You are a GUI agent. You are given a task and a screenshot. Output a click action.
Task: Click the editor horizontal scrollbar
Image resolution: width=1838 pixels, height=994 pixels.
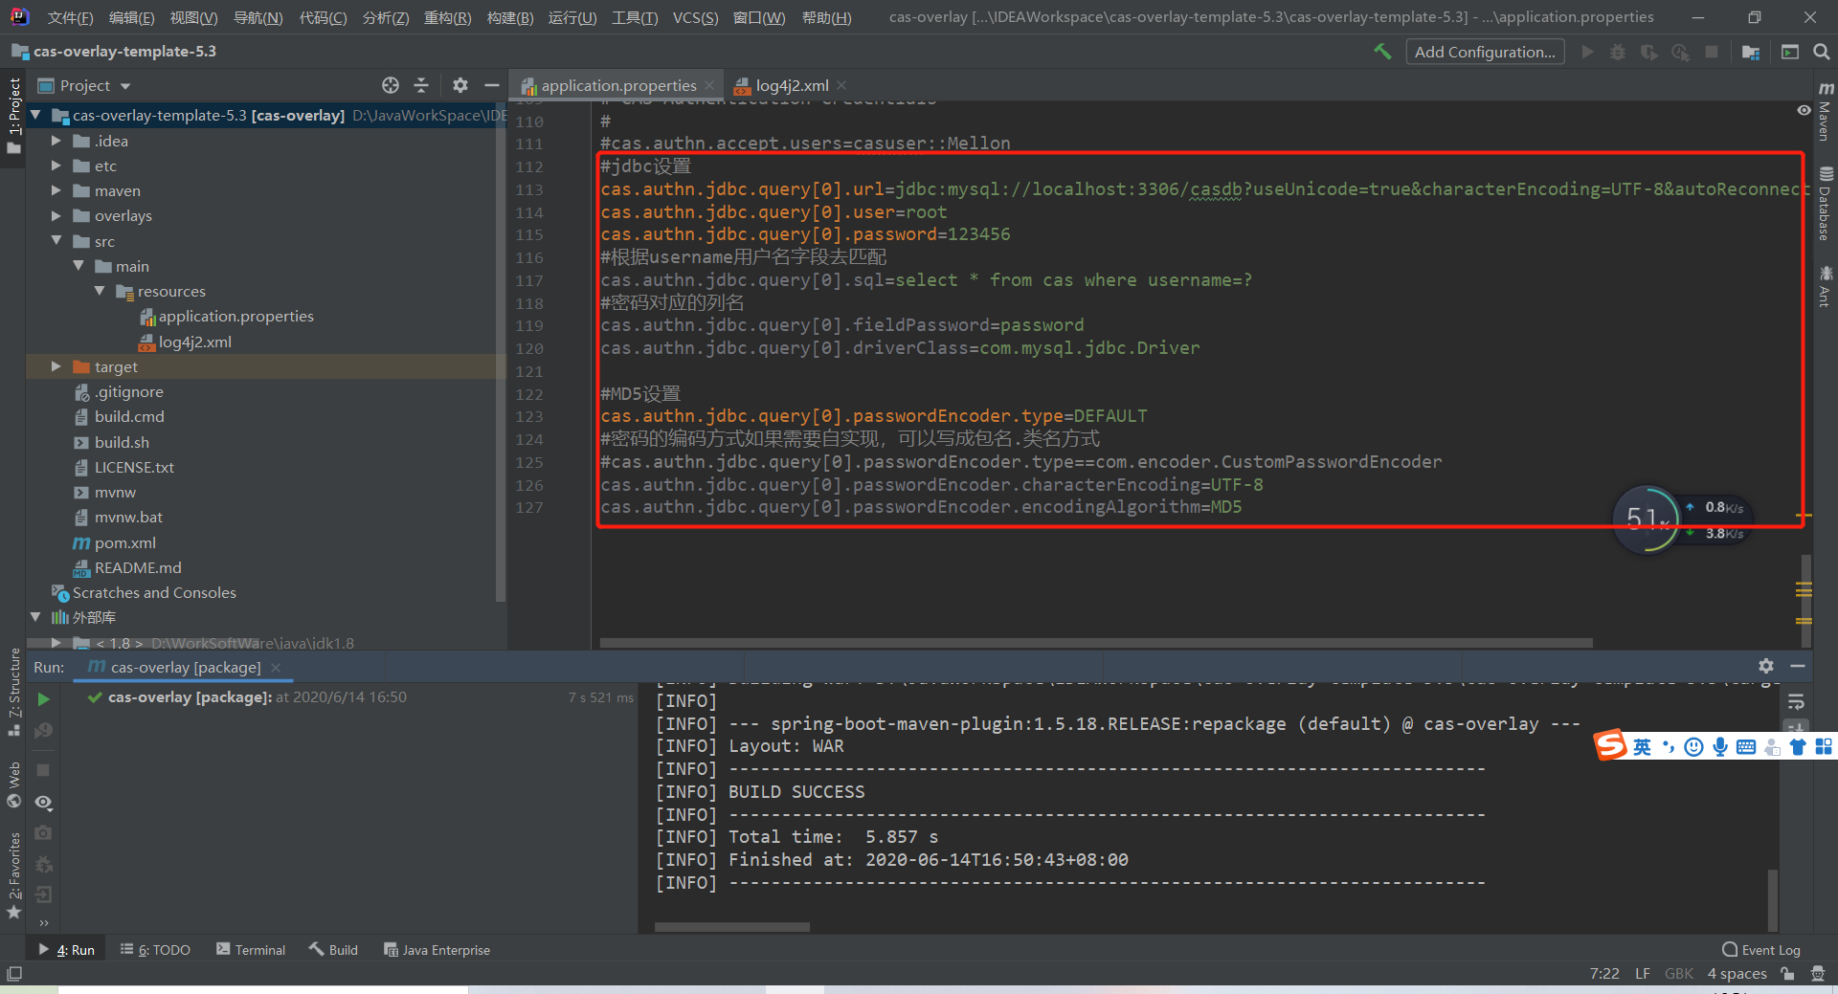tap(1096, 643)
